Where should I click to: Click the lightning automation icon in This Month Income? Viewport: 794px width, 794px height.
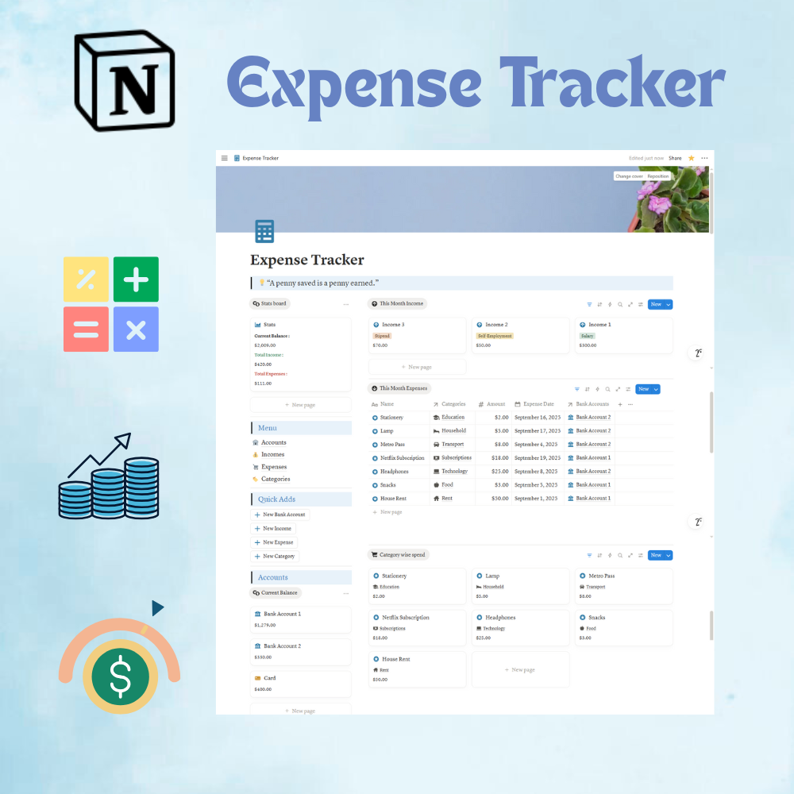610,304
